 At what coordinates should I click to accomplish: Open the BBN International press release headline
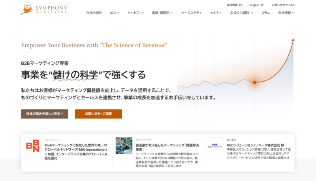77,150
